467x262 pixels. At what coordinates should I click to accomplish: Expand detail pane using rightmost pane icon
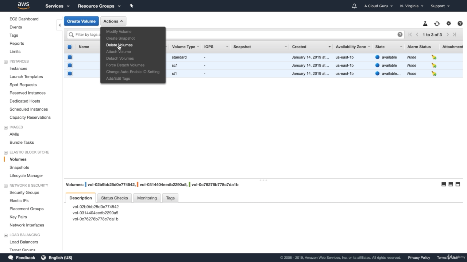pos(458,184)
